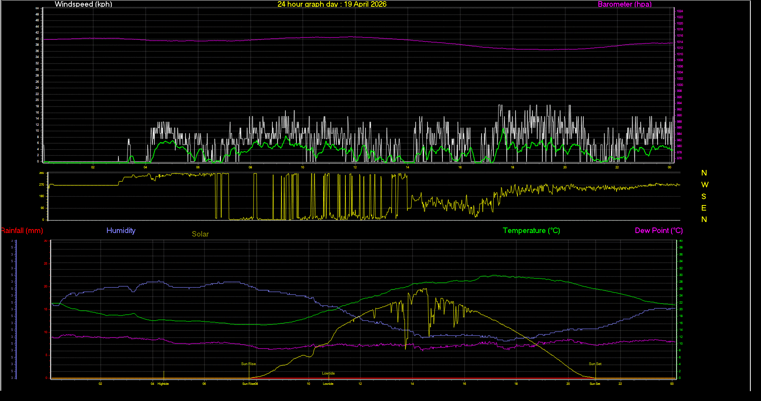The image size is (761, 401).
Task: Click the Dew Point (°C) legend label
Action: point(658,231)
